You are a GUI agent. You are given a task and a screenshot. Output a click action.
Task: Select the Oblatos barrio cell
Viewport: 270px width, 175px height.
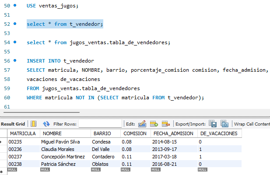tap(106, 164)
